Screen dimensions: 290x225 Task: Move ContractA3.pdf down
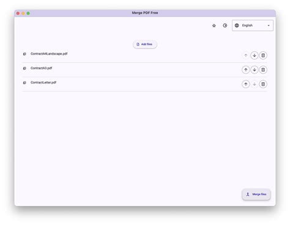pos(255,70)
